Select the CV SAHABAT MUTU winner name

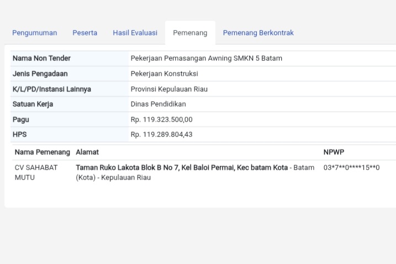coord(36,172)
